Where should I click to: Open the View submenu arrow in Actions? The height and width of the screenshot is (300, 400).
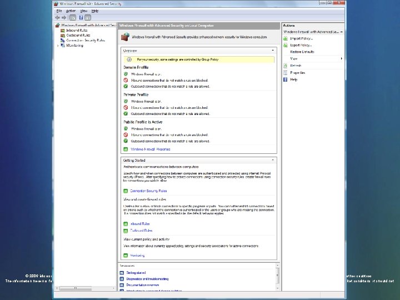tap(341, 59)
